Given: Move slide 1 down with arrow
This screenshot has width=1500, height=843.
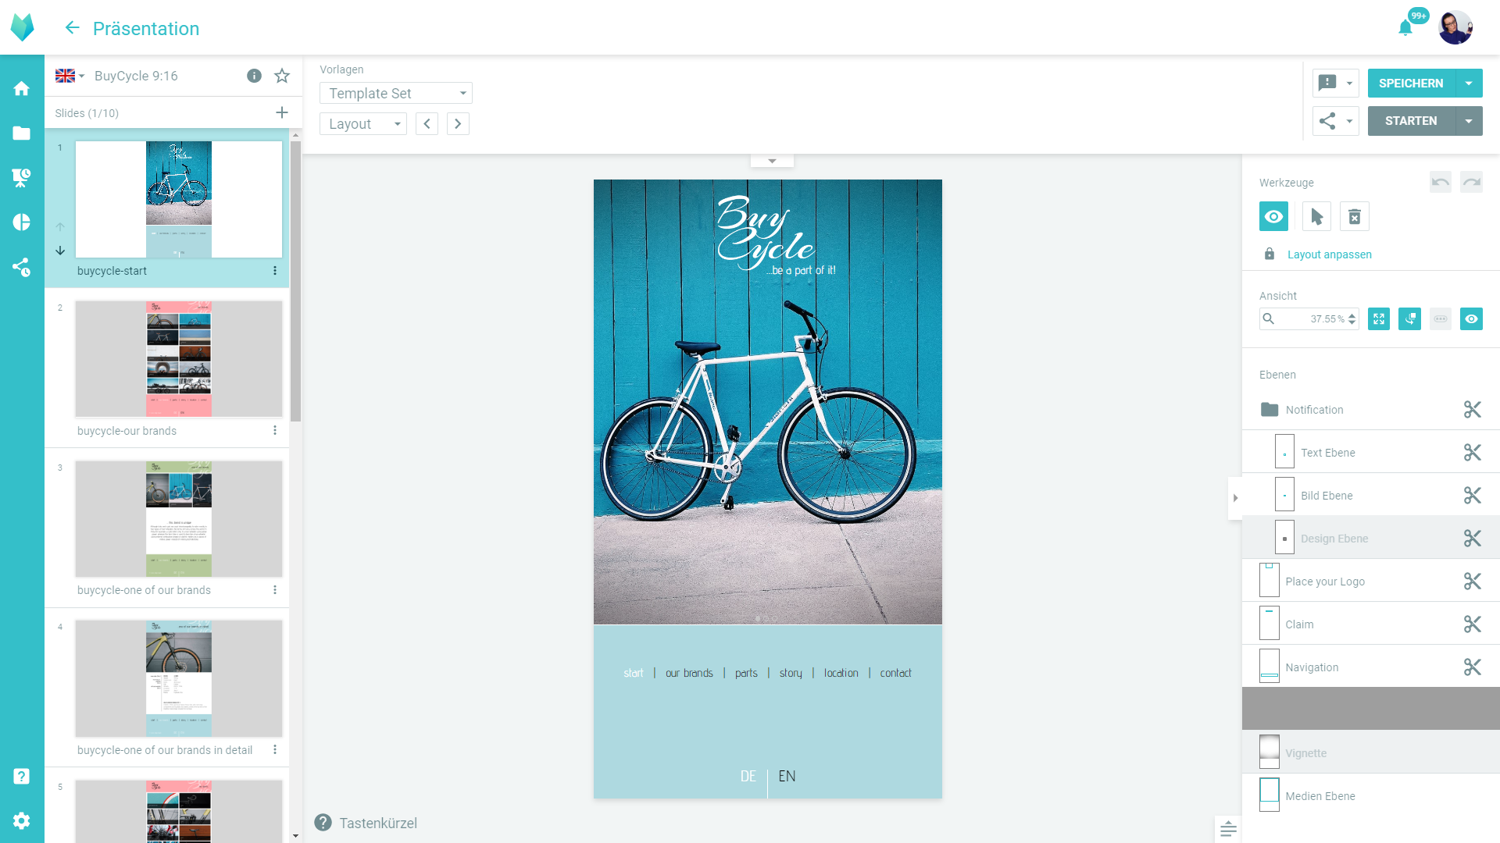Looking at the screenshot, I should point(60,251).
